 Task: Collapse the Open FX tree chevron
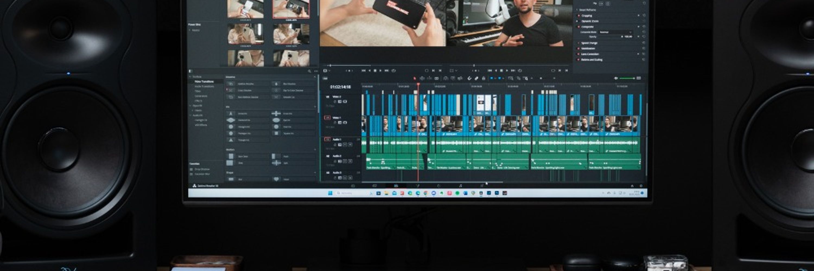pyautogui.click(x=190, y=106)
